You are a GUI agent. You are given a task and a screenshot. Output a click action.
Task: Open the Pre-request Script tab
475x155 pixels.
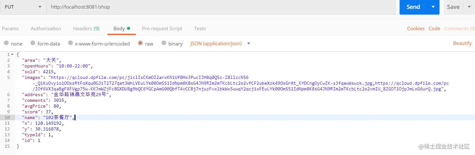[x=162, y=29]
